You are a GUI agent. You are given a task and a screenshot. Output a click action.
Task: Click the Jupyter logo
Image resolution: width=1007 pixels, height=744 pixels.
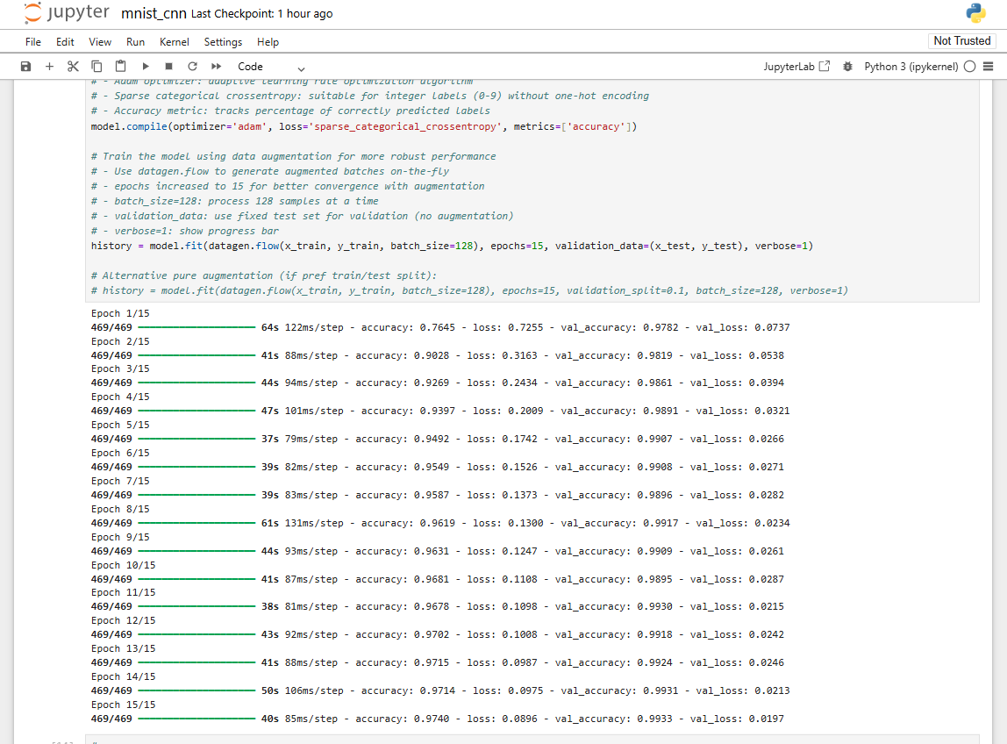[67, 14]
